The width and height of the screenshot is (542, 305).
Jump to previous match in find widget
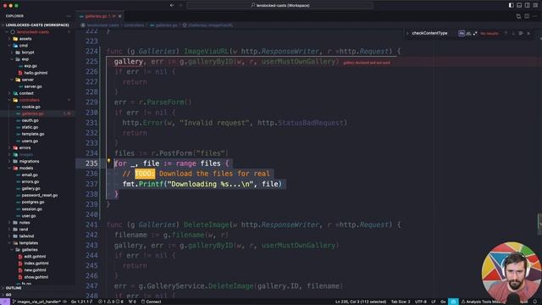click(x=506, y=33)
